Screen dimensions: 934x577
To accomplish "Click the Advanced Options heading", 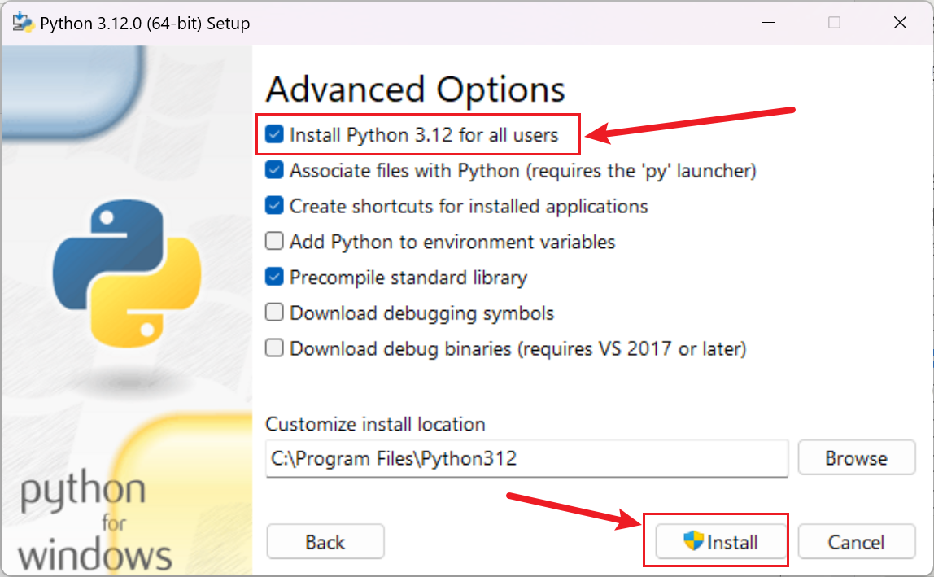I will coord(415,89).
